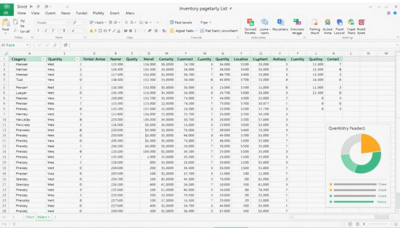
Task: Click the purple square icon near the window controls
Action: [x=389, y=13]
